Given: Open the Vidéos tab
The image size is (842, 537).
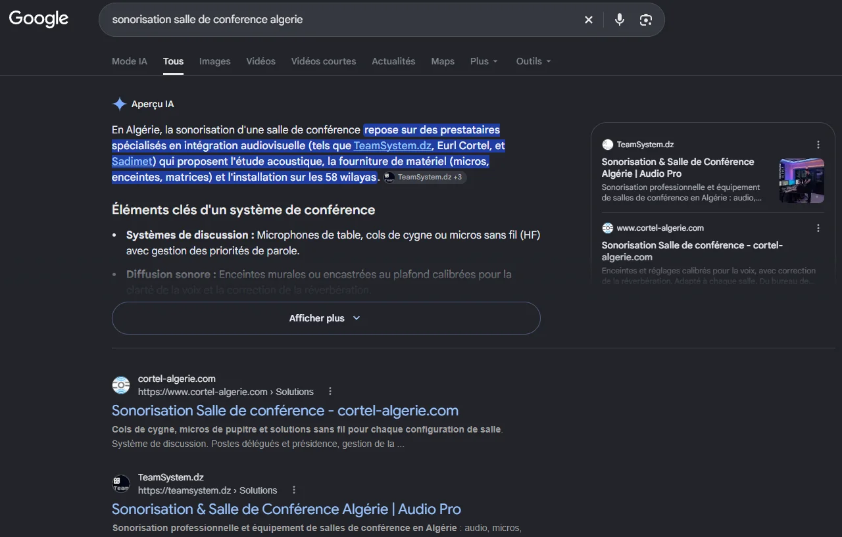Looking at the screenshot, I should tap(261, 61).
